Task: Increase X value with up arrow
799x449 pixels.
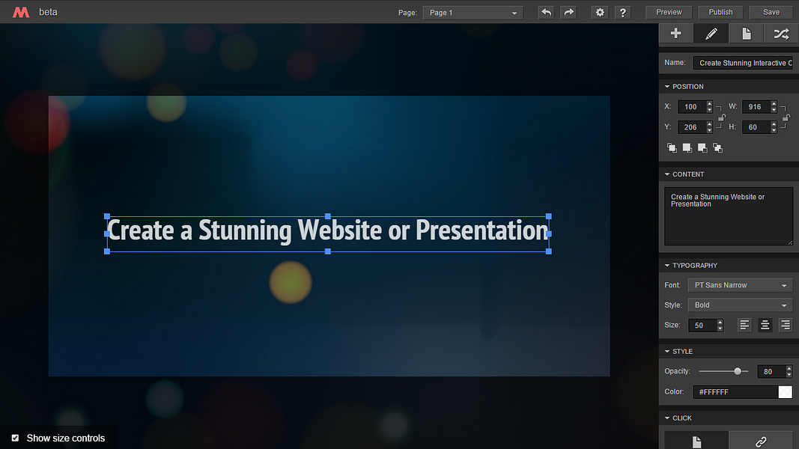Action: [x=709, y=104]
